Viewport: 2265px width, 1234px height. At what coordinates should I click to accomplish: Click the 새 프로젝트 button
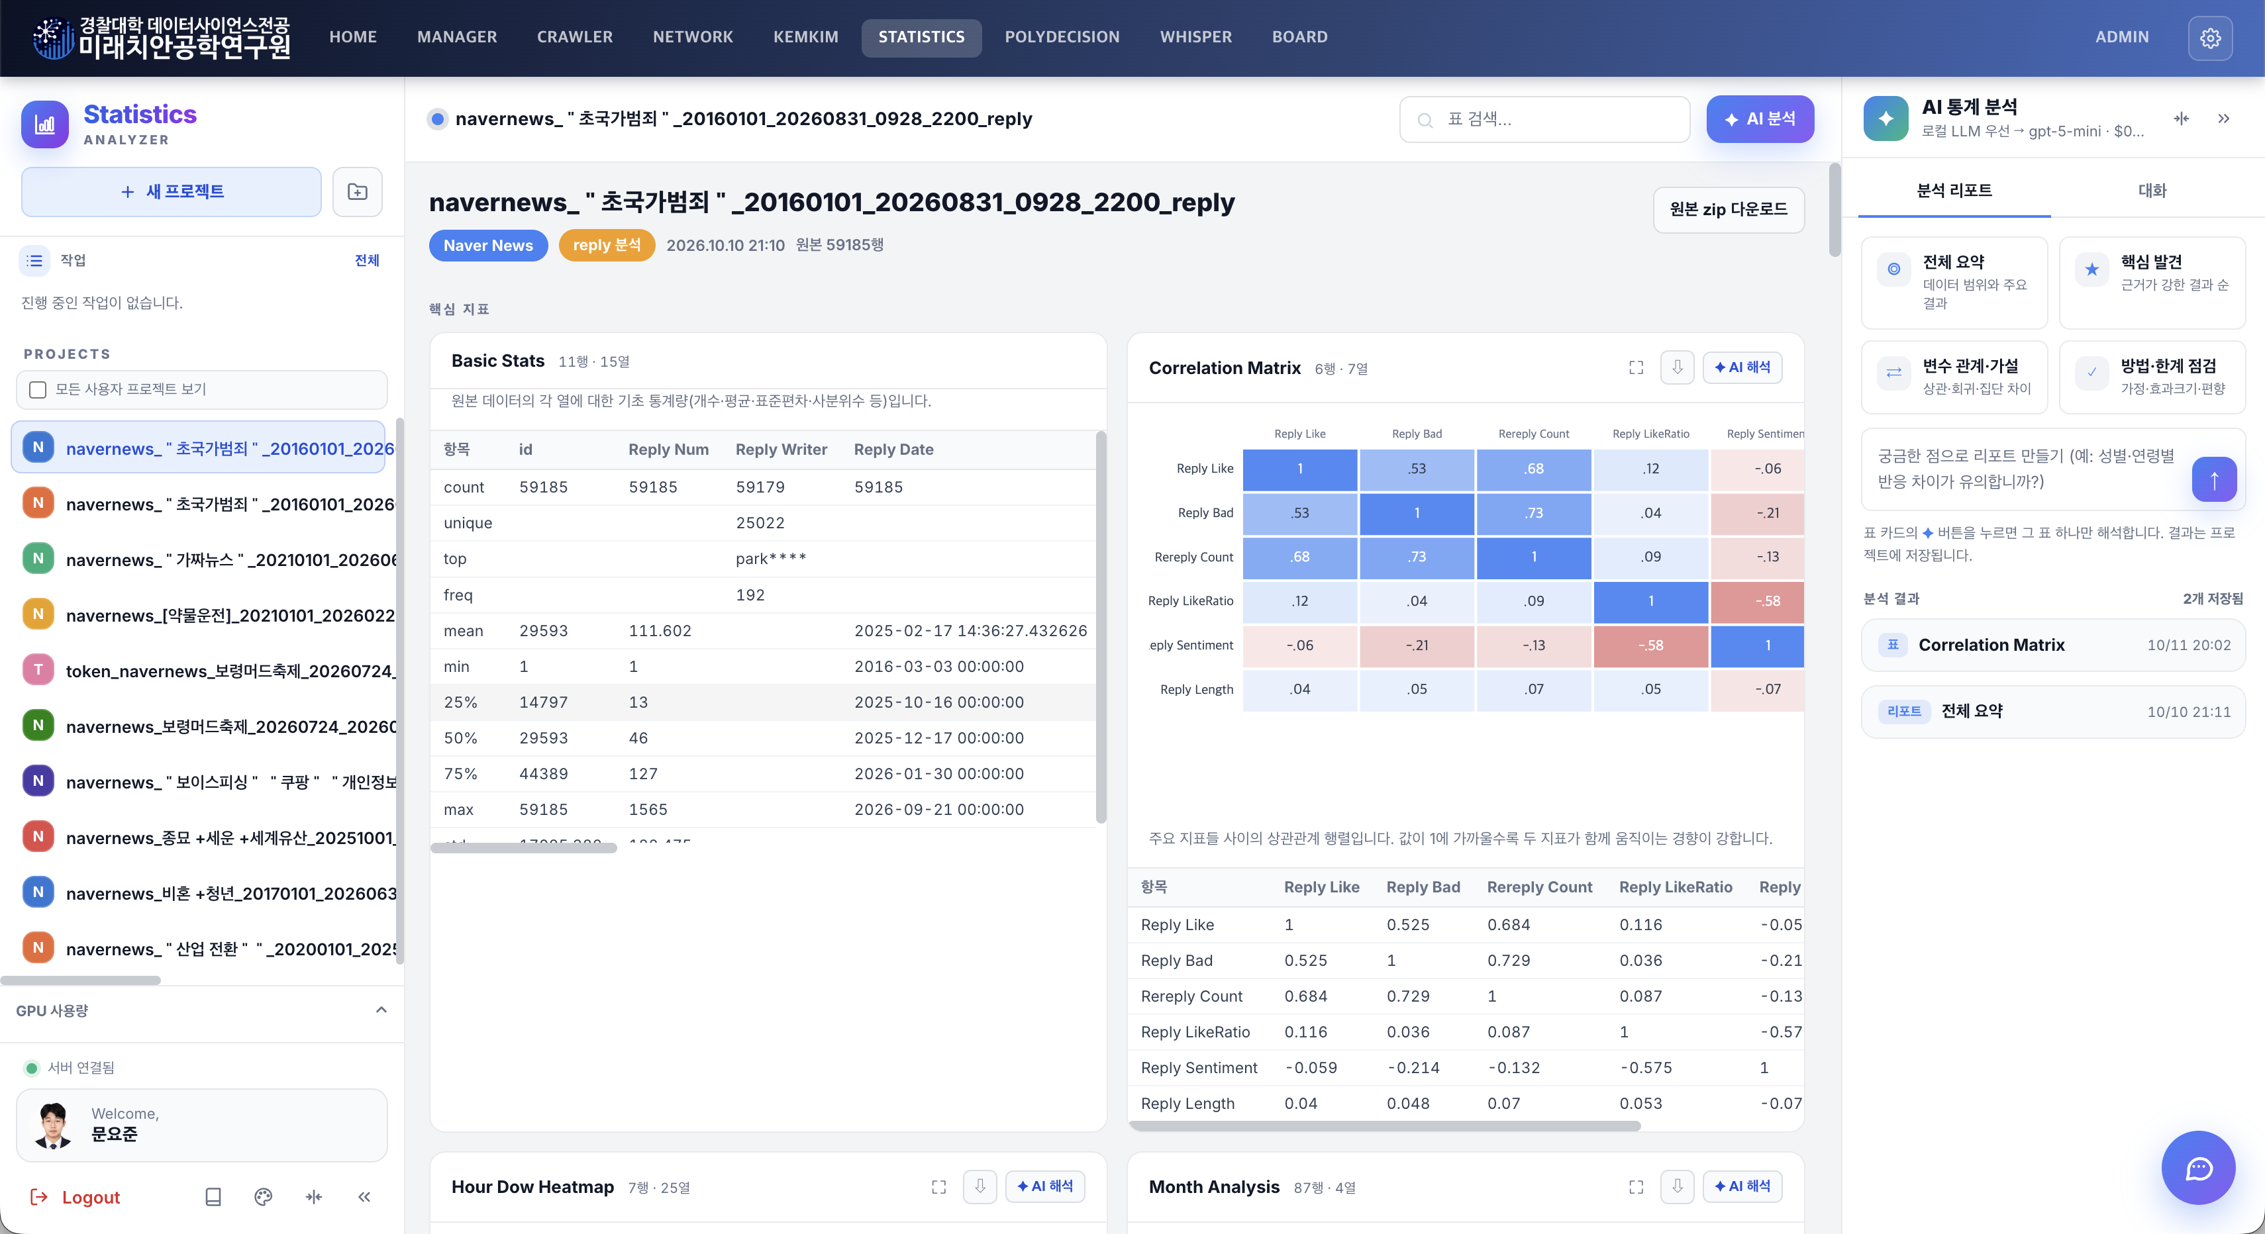tap(172, 191)
